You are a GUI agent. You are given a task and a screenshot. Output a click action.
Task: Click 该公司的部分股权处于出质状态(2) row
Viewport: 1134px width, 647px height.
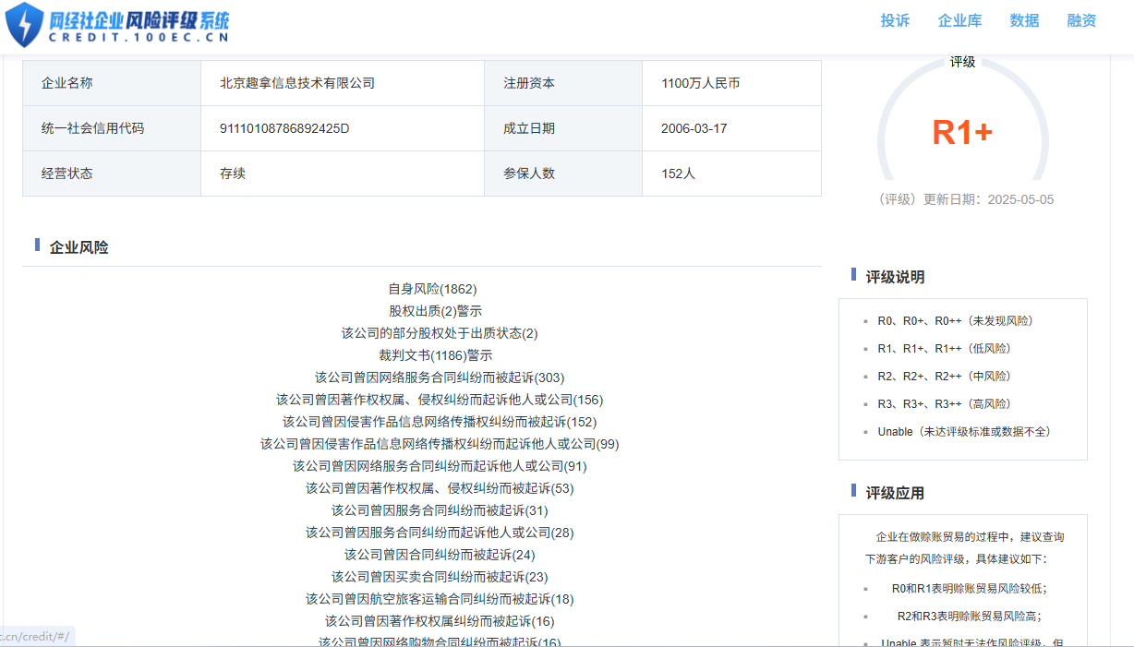(x=440, y=333)
